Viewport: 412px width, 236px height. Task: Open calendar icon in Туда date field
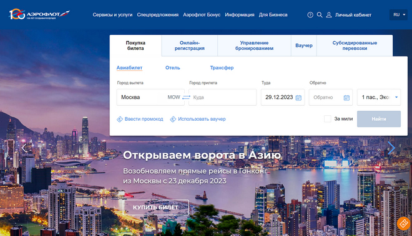(x=298, y=98)
